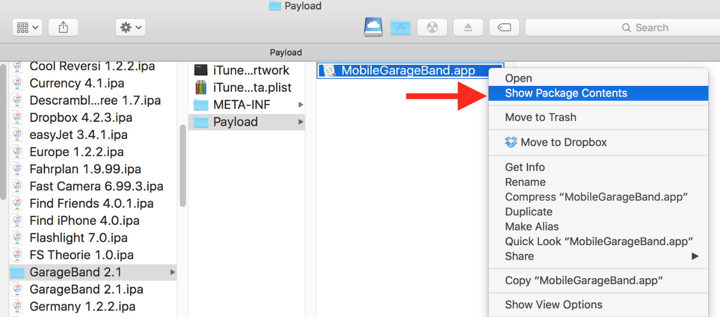720x317 pixels.
Task: Click the first column vertical scrollbar
Action: [x=183, y=165]
